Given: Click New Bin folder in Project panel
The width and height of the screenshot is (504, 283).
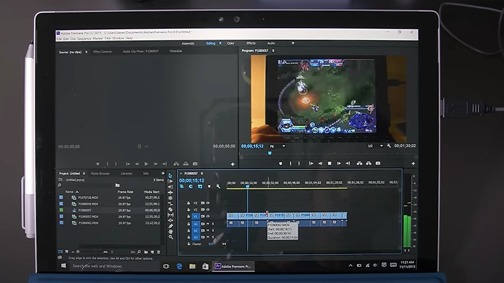Looking at the screenshot, I should (x=146, y=252).
